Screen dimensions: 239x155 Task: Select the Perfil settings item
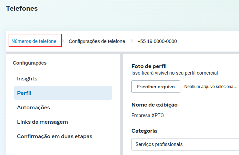[x=63, y=93]
